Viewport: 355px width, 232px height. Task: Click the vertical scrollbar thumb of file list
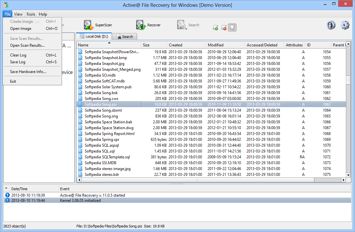[348, 79]
